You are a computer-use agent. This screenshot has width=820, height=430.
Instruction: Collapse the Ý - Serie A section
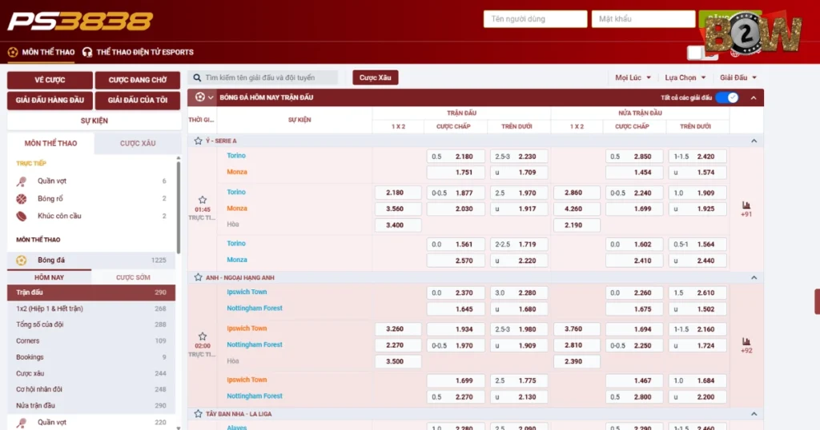[x=754, y=141]
